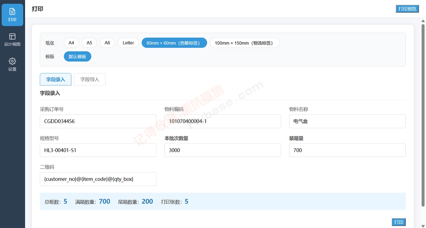Click the scrollbar down arrow
426x228 pixels.
point(423,225)
